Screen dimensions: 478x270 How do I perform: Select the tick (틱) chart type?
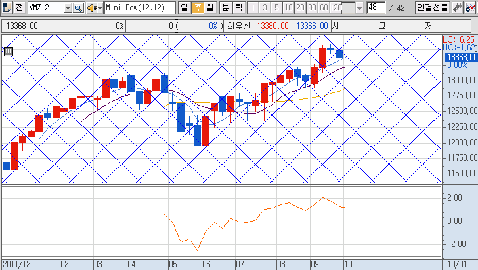coord(238,8)
